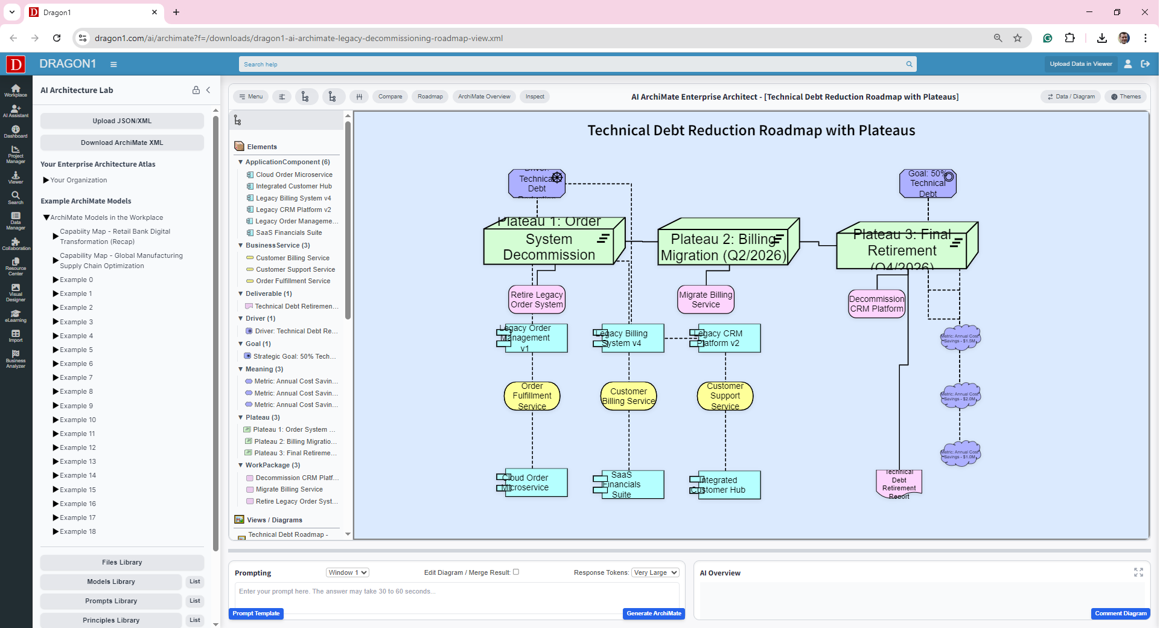Click the lock icon in AI Architecture Lab
The height and width of the screenshot is (628, 1160).
pos(196,90)
